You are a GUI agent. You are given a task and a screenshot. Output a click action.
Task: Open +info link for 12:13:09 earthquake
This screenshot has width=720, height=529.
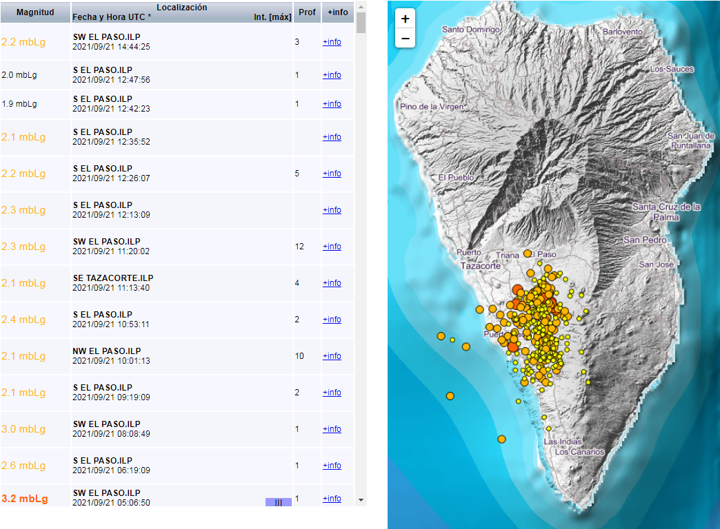[x=332, y=209]
